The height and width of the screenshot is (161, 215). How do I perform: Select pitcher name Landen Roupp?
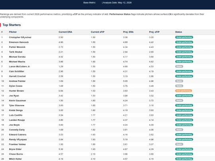[x=17, y=120]
